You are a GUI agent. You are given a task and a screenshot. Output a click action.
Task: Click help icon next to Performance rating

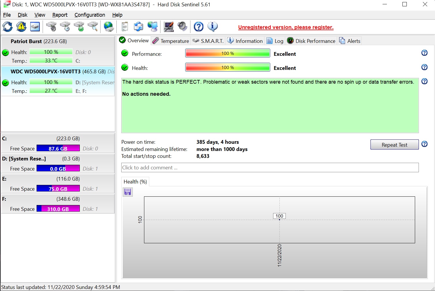pos(424,53)
